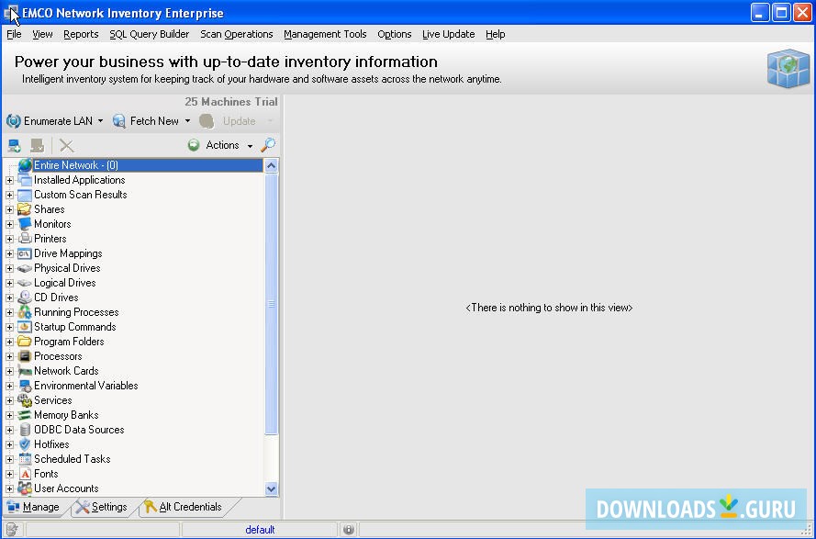This screenshot has width=816, height=539.
Task: Expand the Program Folders node
Action: click(x=9, y=342)
